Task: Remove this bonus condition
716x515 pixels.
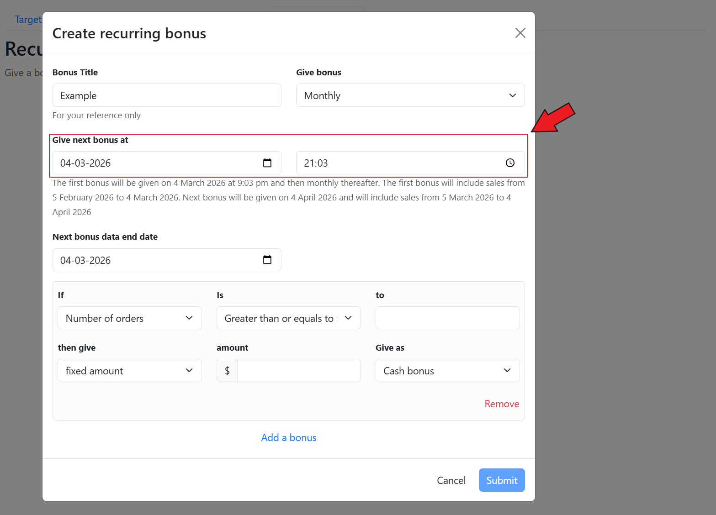Action: coord(501,404)
